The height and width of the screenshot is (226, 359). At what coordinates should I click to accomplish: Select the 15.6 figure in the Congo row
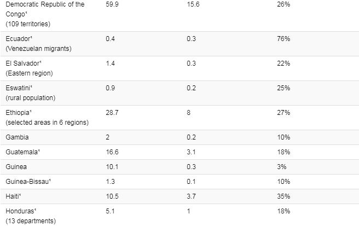[192, 5]
